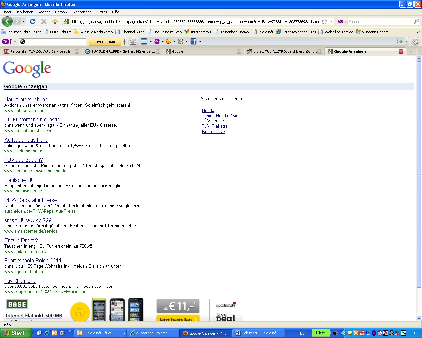Reload the current page

coord(32,22)
